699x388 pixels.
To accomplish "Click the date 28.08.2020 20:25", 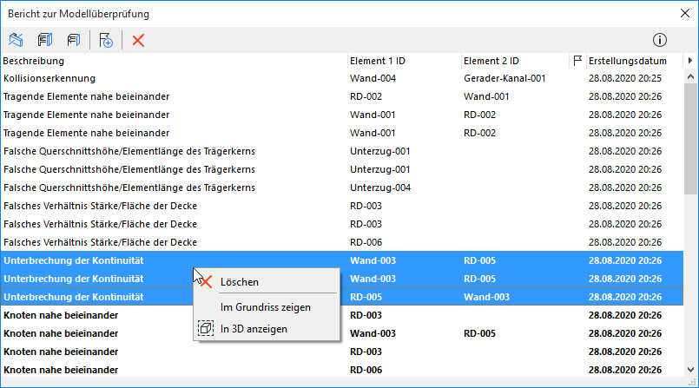I will pyautogui.click(x=625, y=78).
